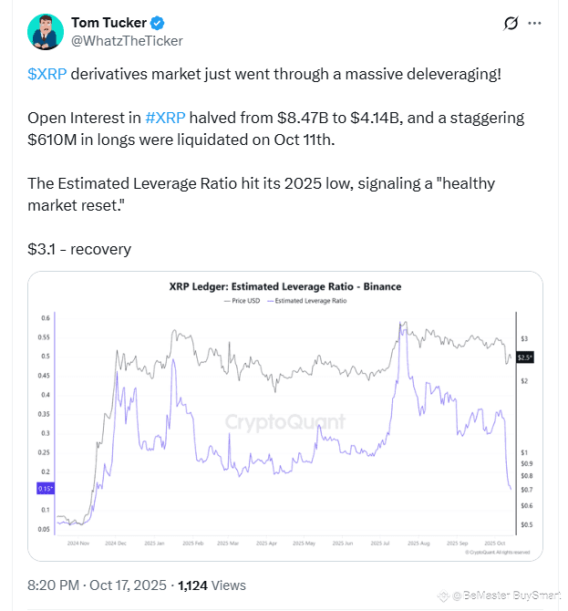Click the $2.5 current price marker

pyautogui.click(x=525, y=357)
